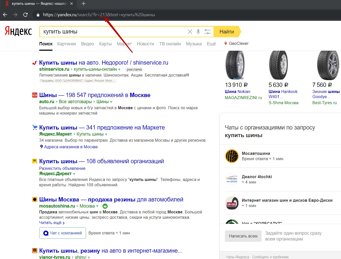The width and height of the screenshot is (341, 259).
Task: Open the Hankook W401 tire image
Action: 279,65
